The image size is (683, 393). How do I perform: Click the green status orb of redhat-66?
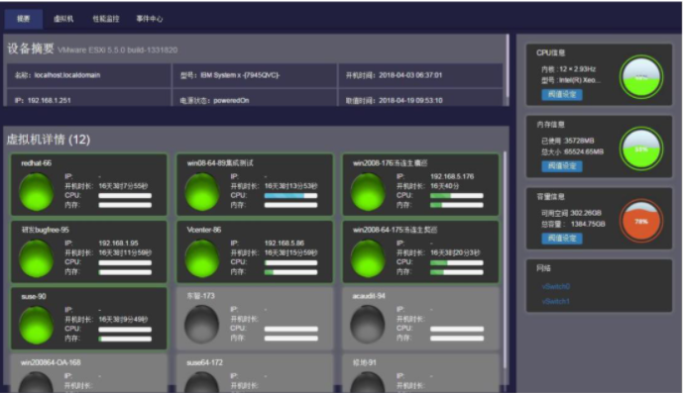click(x=37, y=191)
